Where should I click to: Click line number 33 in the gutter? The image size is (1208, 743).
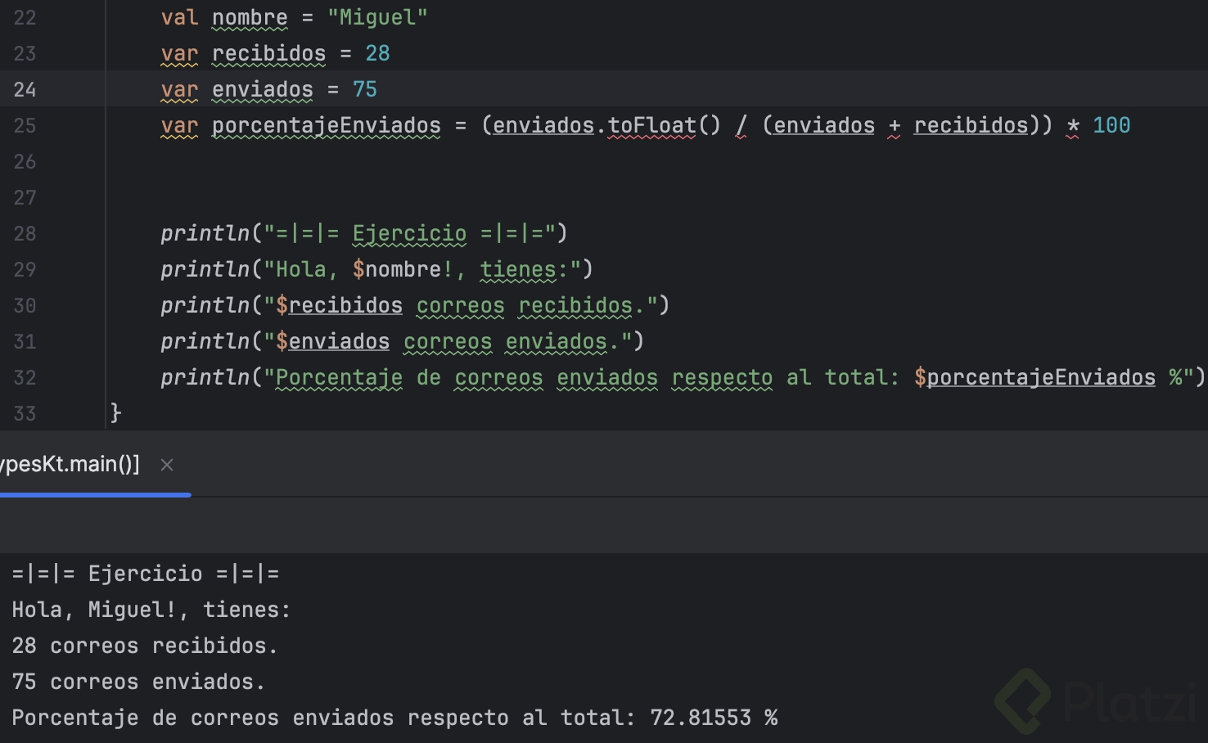[x=25, y=413]
